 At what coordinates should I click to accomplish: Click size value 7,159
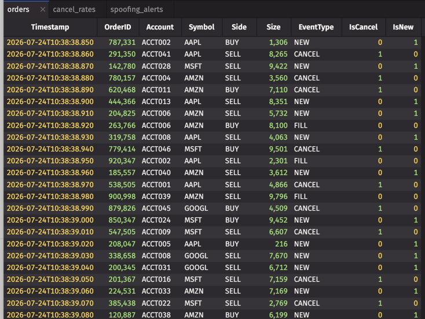tap(273, 280)
